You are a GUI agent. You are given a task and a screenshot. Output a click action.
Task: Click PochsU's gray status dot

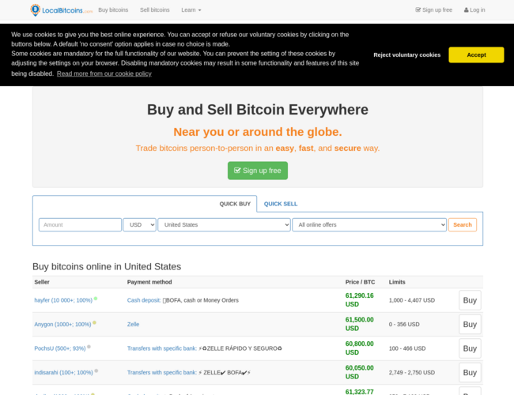[89, 347]
